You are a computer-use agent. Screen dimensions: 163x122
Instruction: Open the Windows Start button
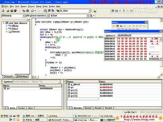[4, 116]
